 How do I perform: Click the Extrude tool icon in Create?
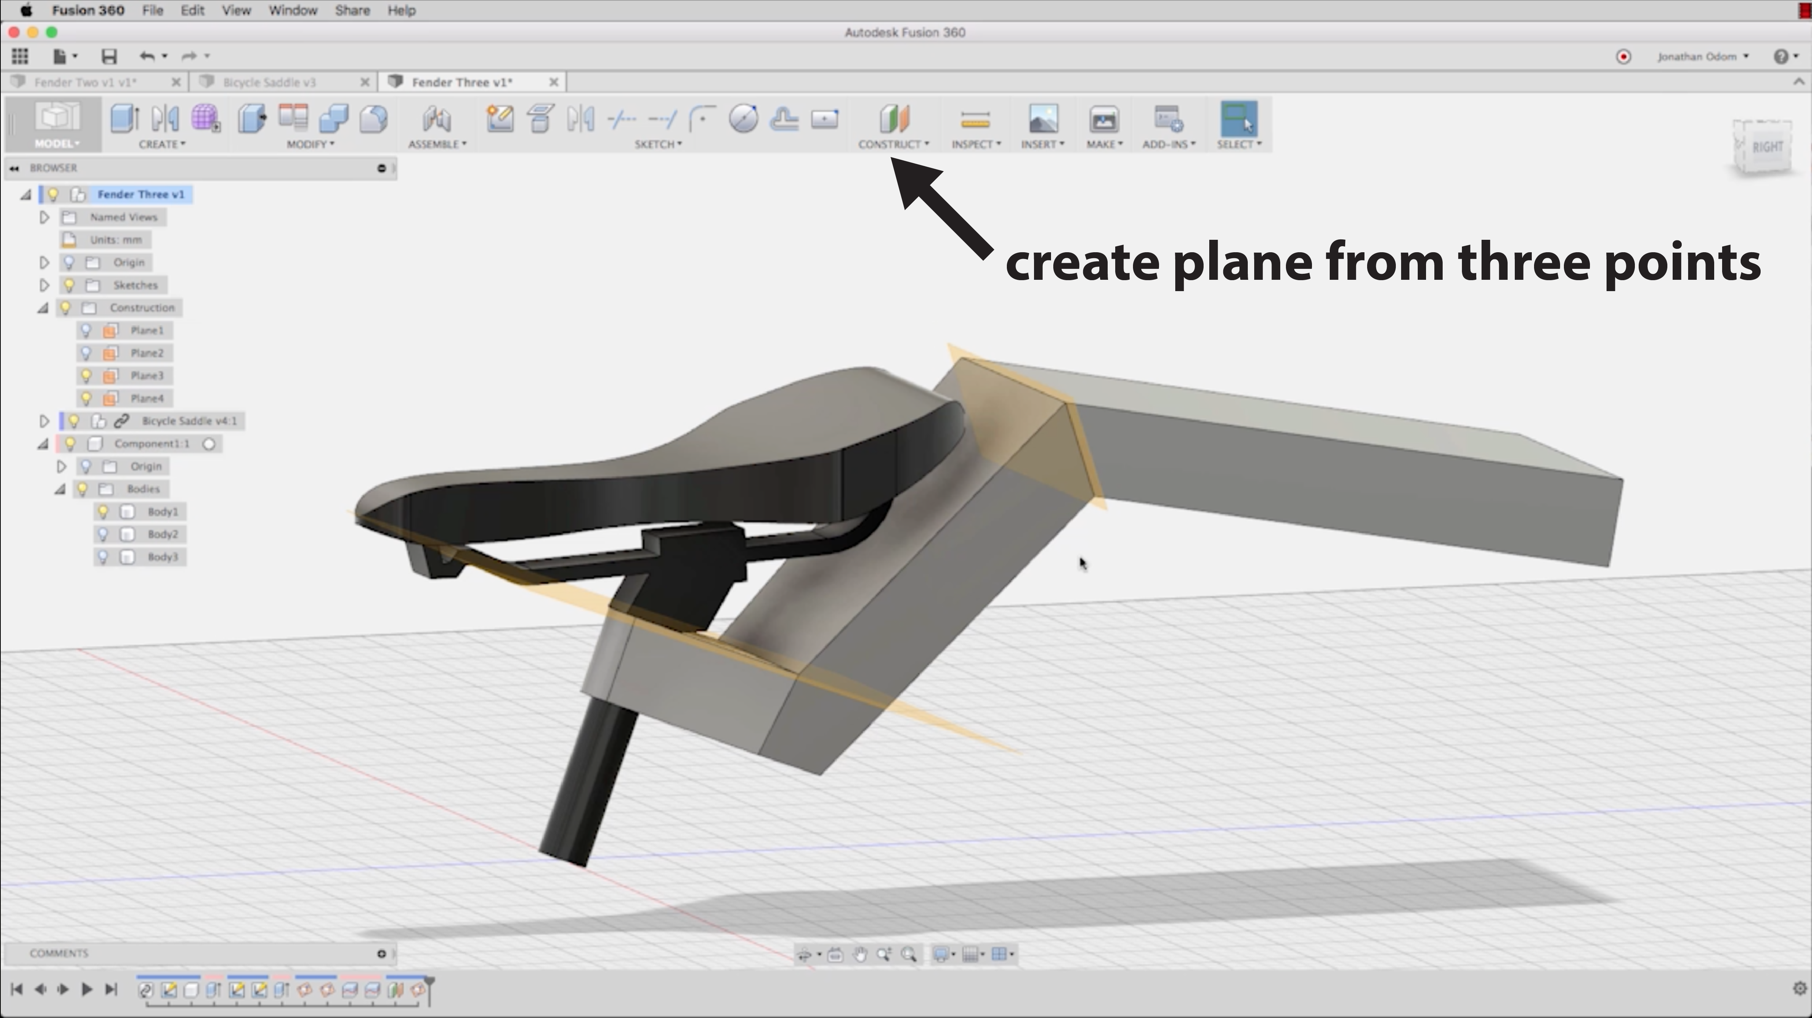[x=125, y=118]
